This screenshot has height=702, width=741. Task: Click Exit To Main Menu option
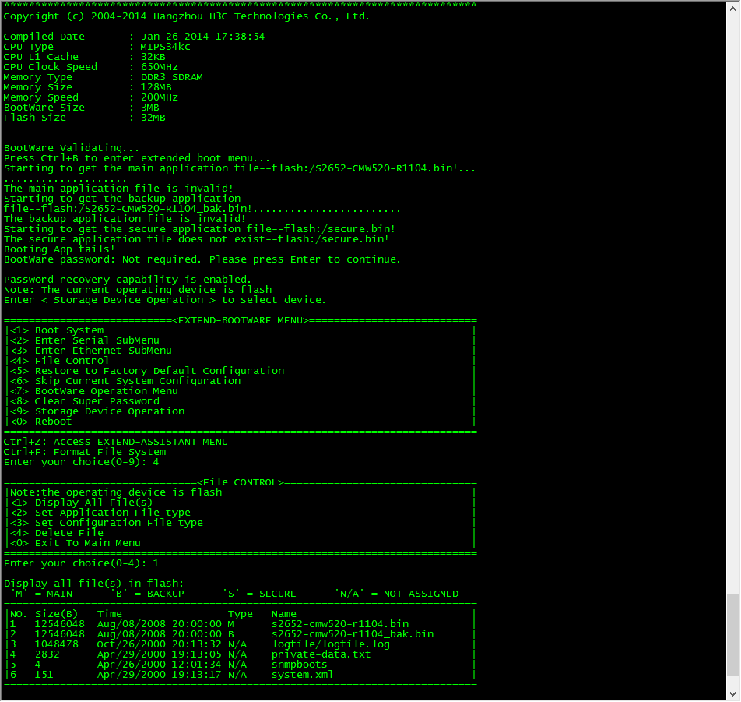(x=87, y=543)
